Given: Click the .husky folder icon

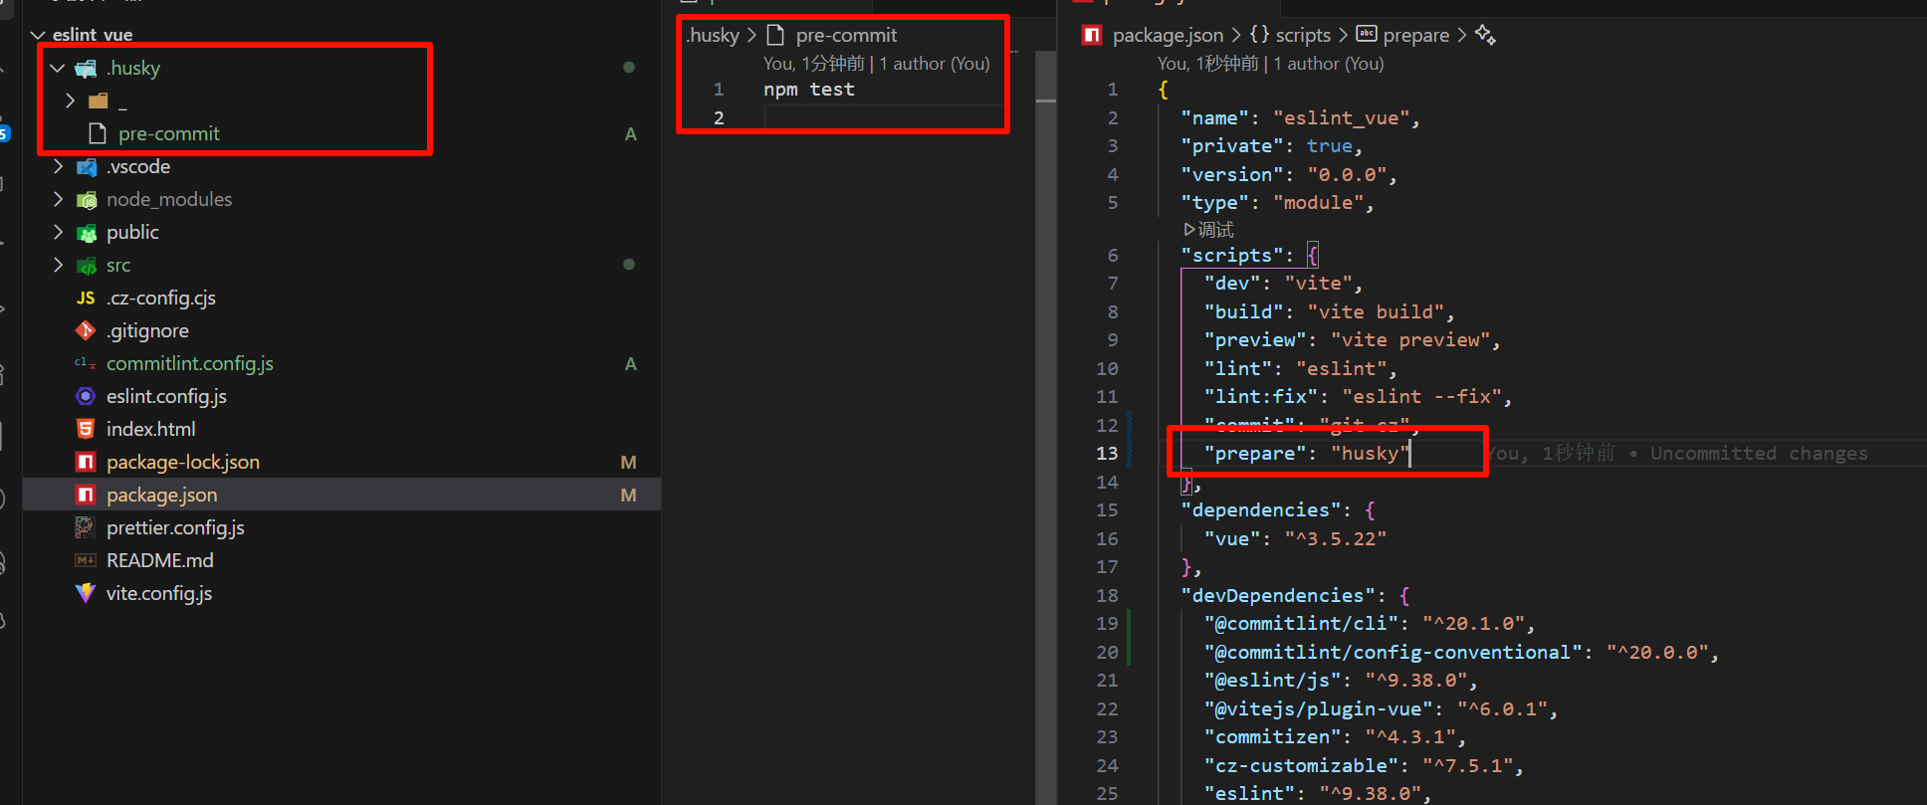Looking at the screenshot, I should click(x=87, y=69).
